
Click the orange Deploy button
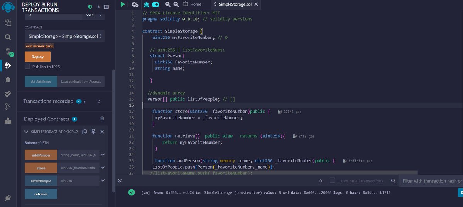pyautogui.click(x=37, y=57)
